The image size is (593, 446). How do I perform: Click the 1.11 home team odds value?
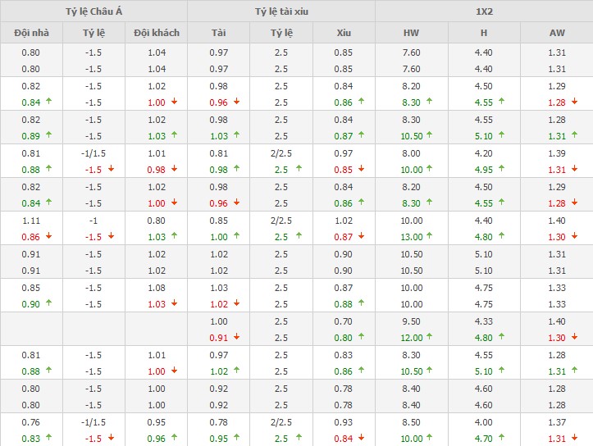coord(31,221)
